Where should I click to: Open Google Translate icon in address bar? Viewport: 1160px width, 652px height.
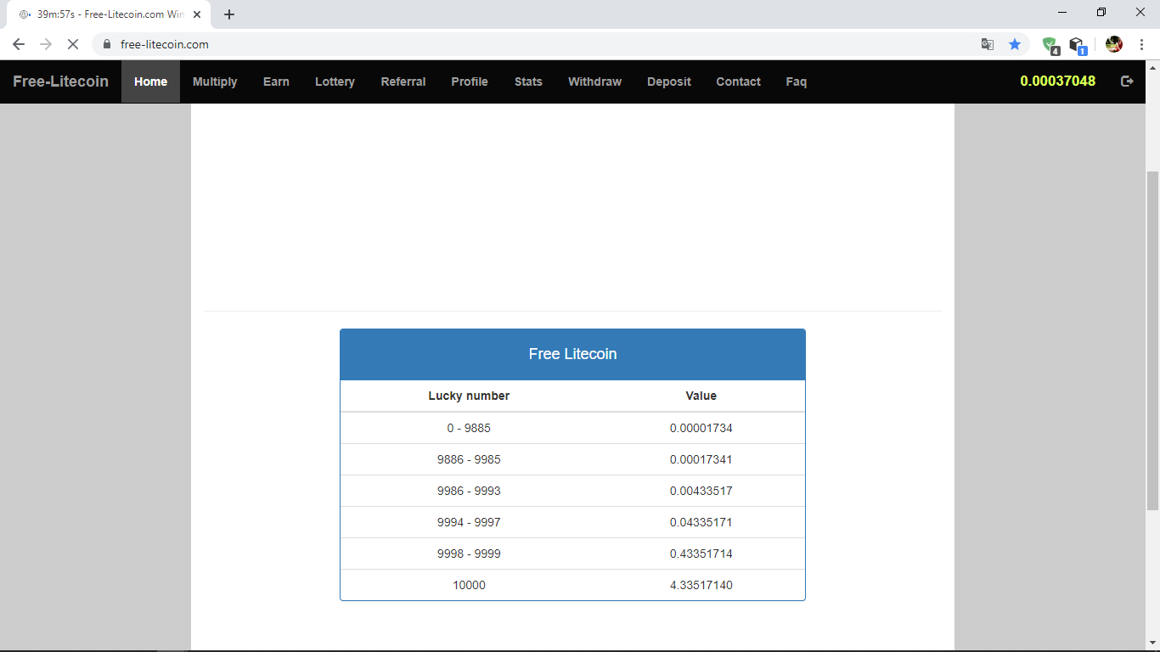coord(988,44)
